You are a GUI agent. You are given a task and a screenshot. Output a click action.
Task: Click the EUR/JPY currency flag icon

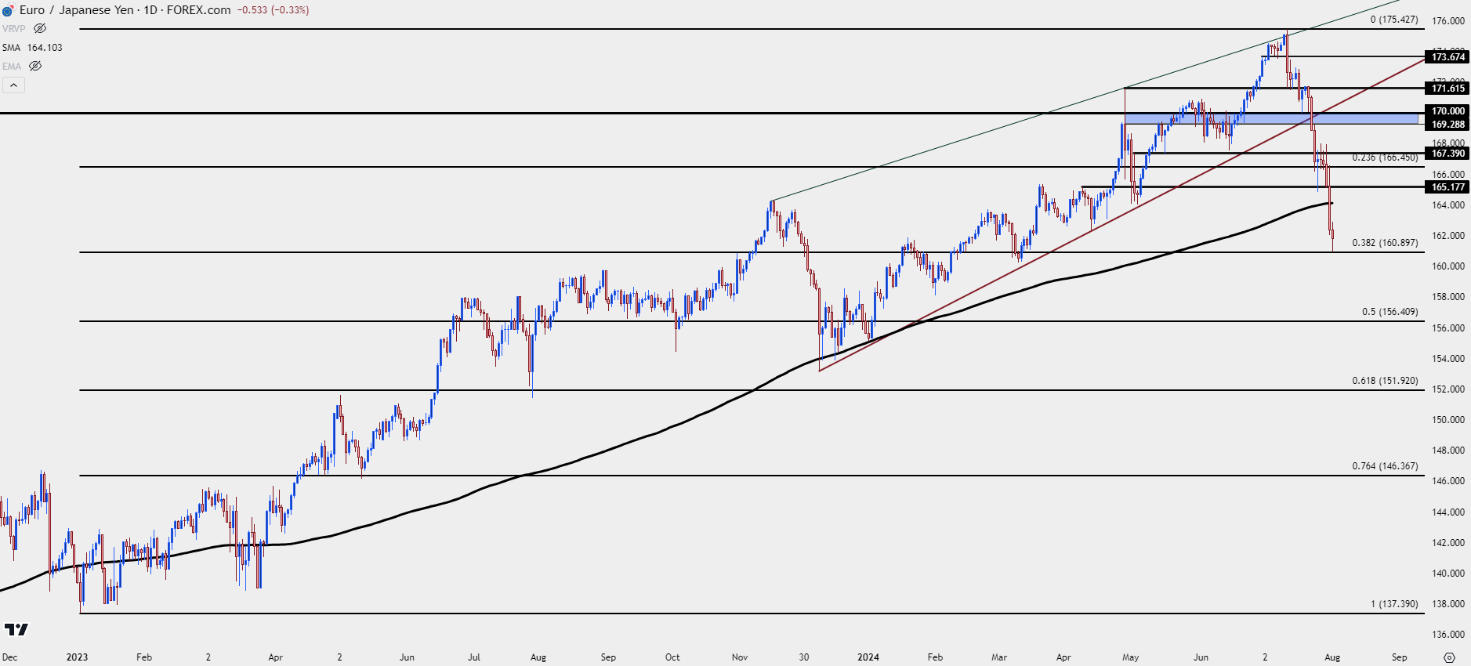tap(8, 10)
